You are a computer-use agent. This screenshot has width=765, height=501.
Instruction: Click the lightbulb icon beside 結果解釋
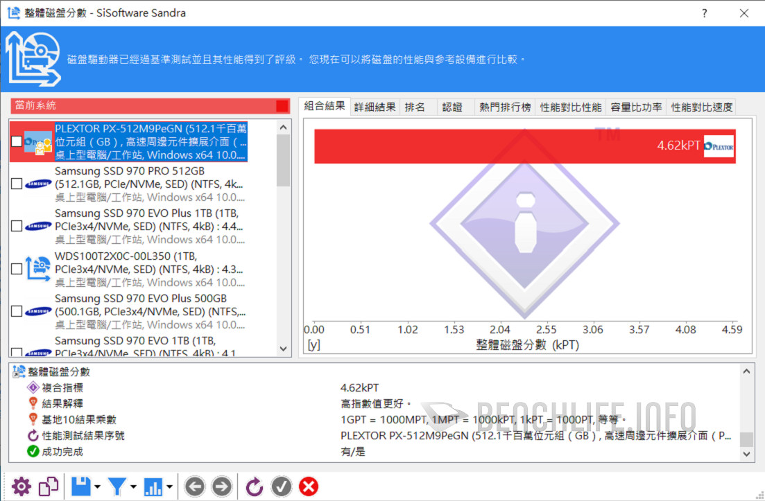pos(33,403)
